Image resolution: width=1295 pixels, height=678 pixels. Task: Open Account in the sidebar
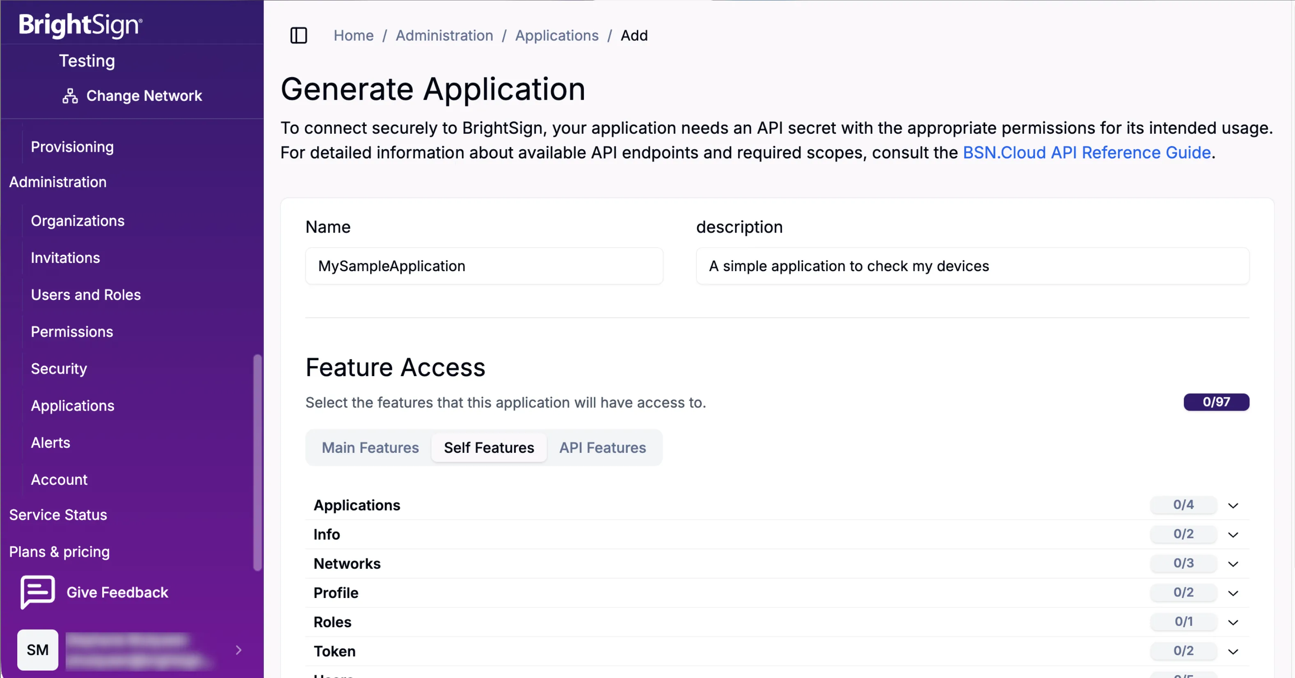coord(59,479)
